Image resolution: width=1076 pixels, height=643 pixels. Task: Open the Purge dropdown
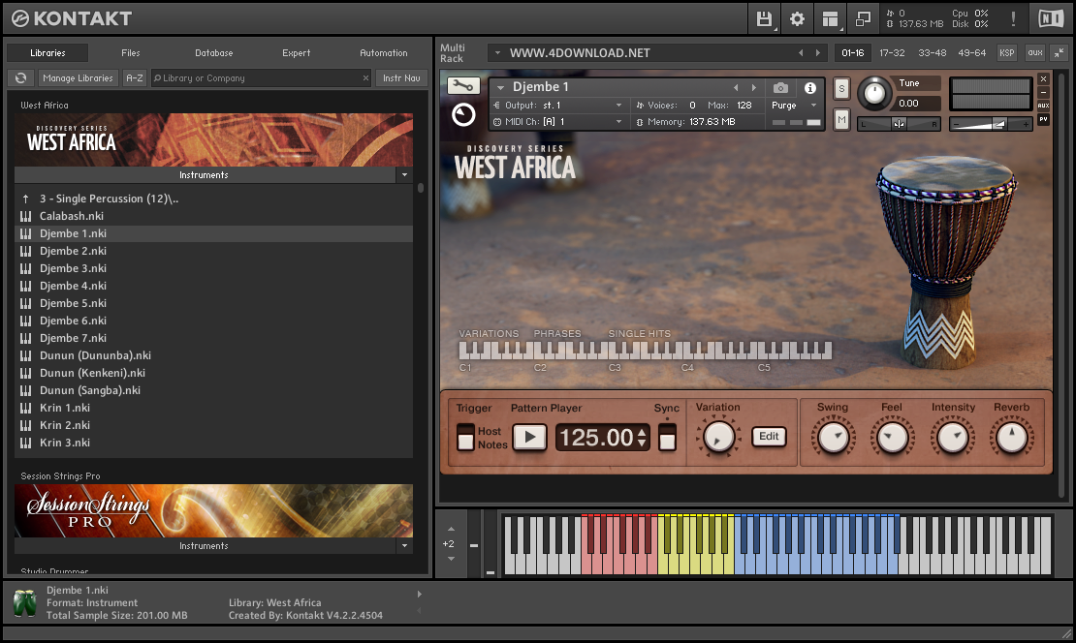(x=813, y=105)
